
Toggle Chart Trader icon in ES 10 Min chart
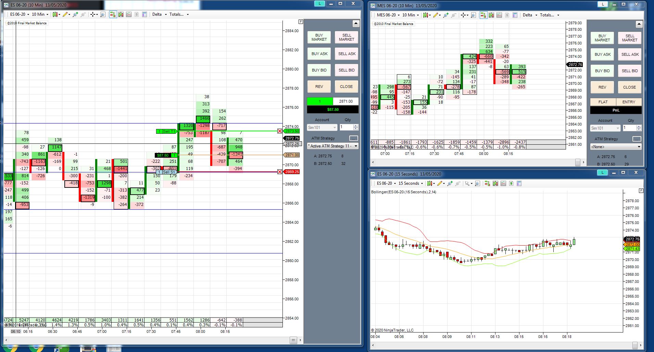coord(113,14)
